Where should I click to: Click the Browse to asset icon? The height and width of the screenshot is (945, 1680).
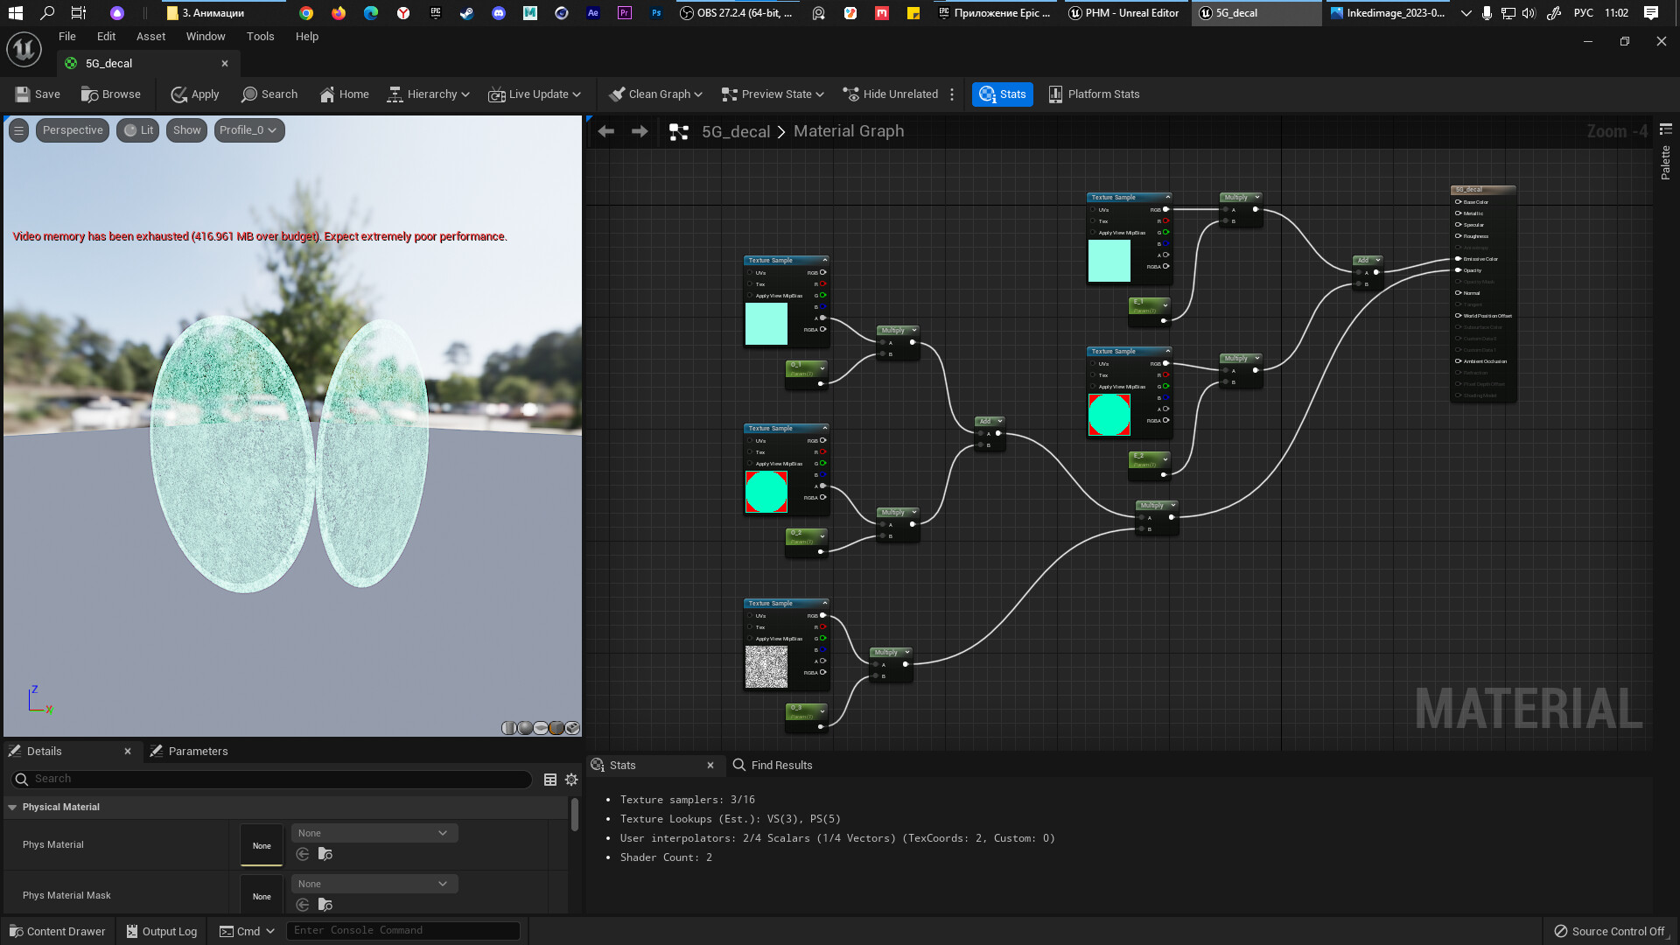(x=89, y=94)
